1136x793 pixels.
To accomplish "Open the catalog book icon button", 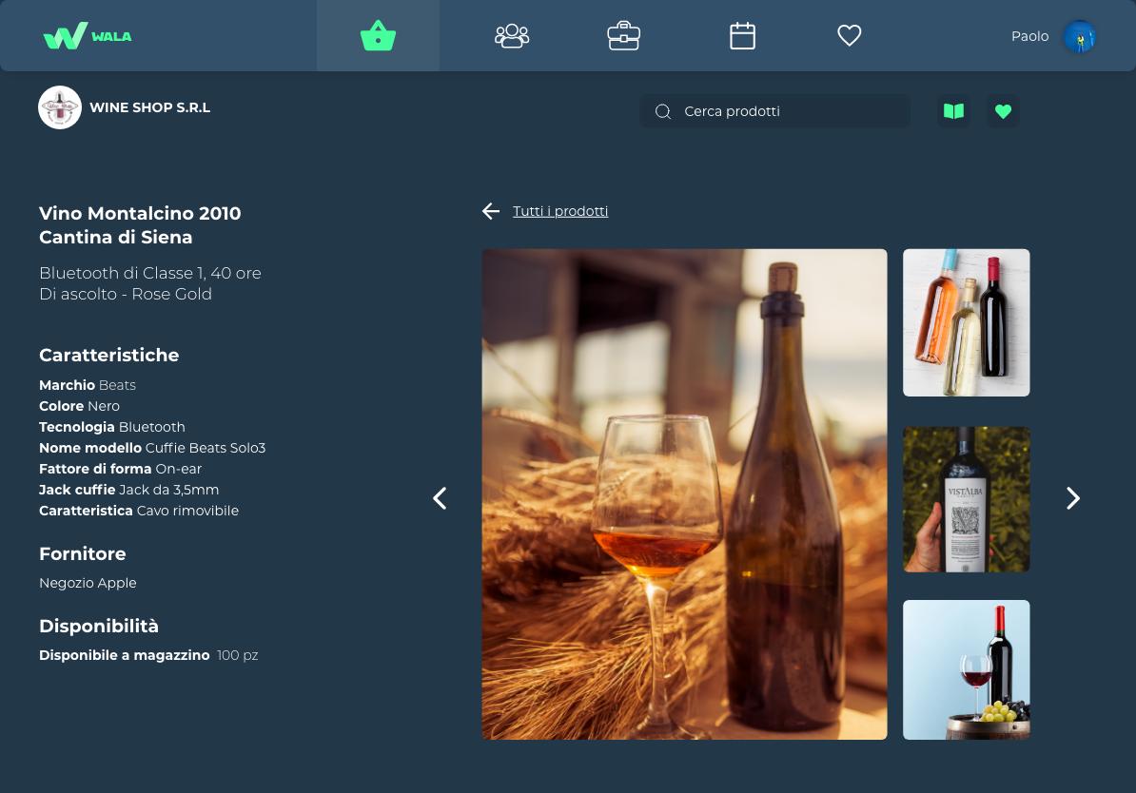I will (x=953, y=111).
